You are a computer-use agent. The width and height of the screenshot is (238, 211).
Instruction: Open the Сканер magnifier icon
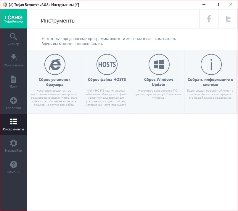(x=14, y=37)
